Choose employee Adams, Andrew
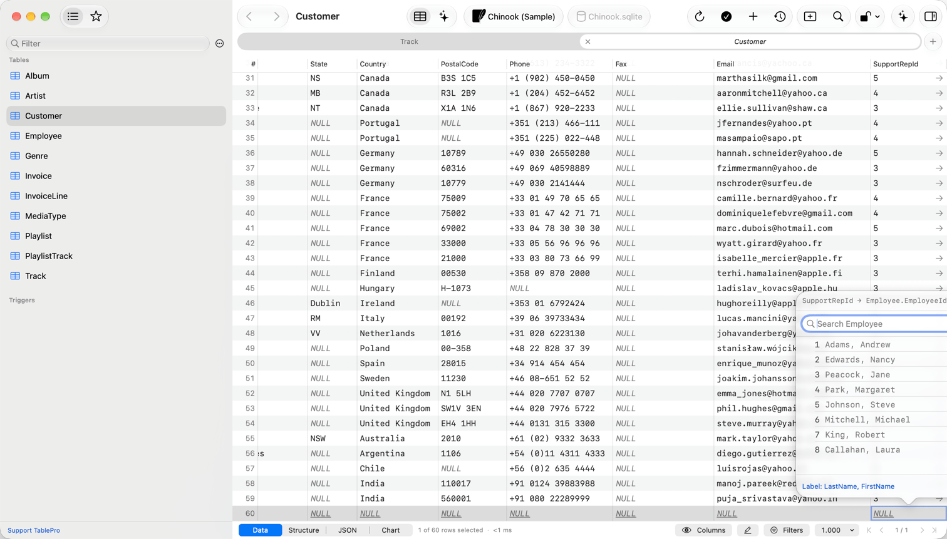Viewport: 947px width, 539px height. tap(872, 345)
